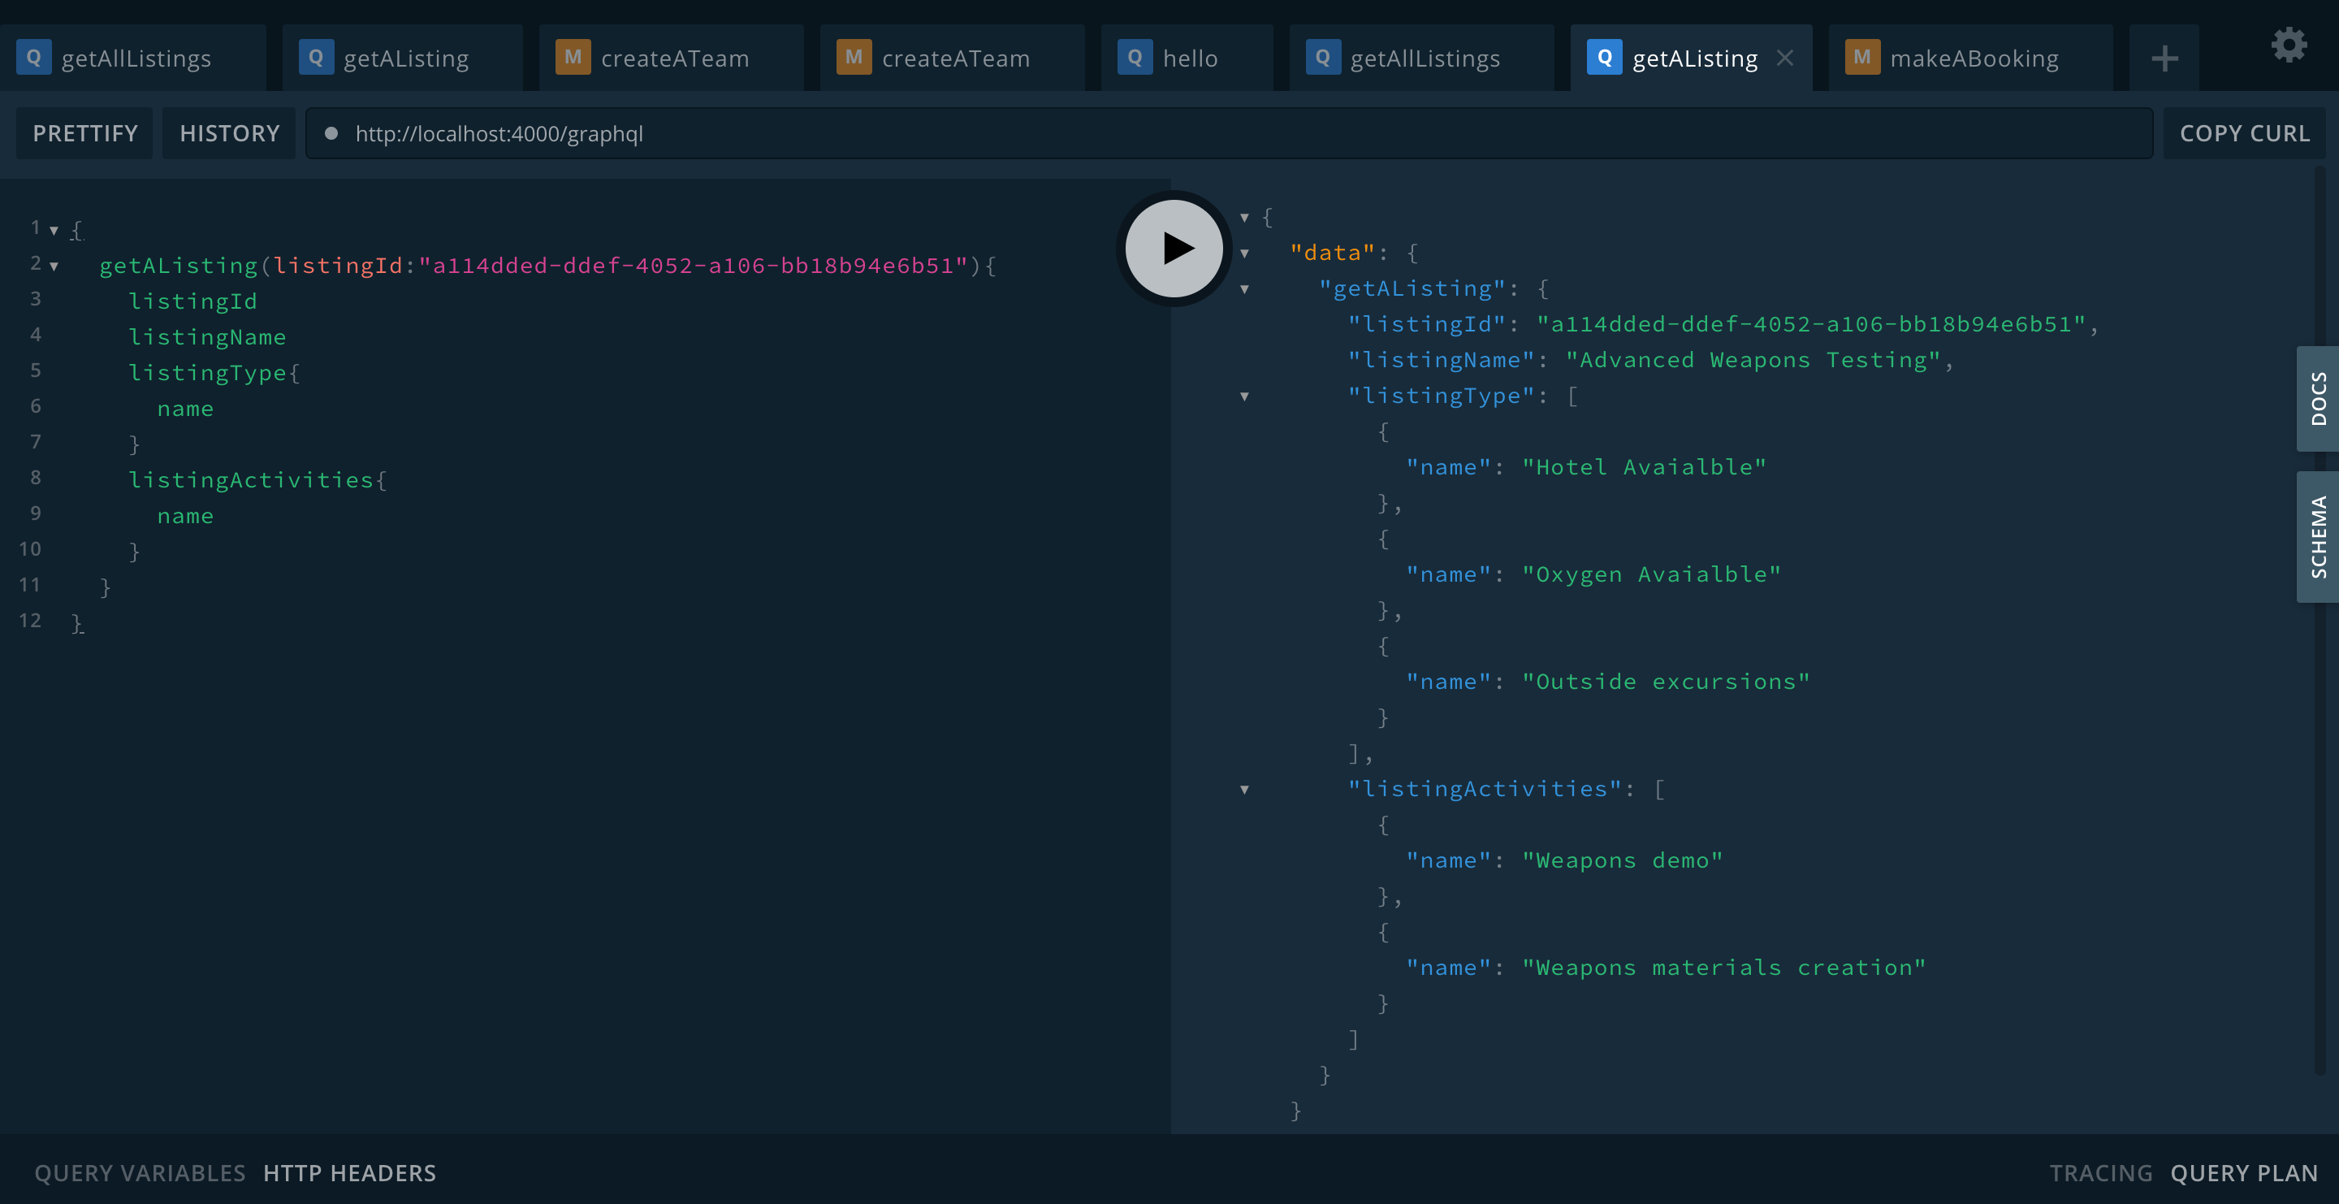Switch to the first getAllListings tab
The image size is (2339, 1204).
coord(132,58)
